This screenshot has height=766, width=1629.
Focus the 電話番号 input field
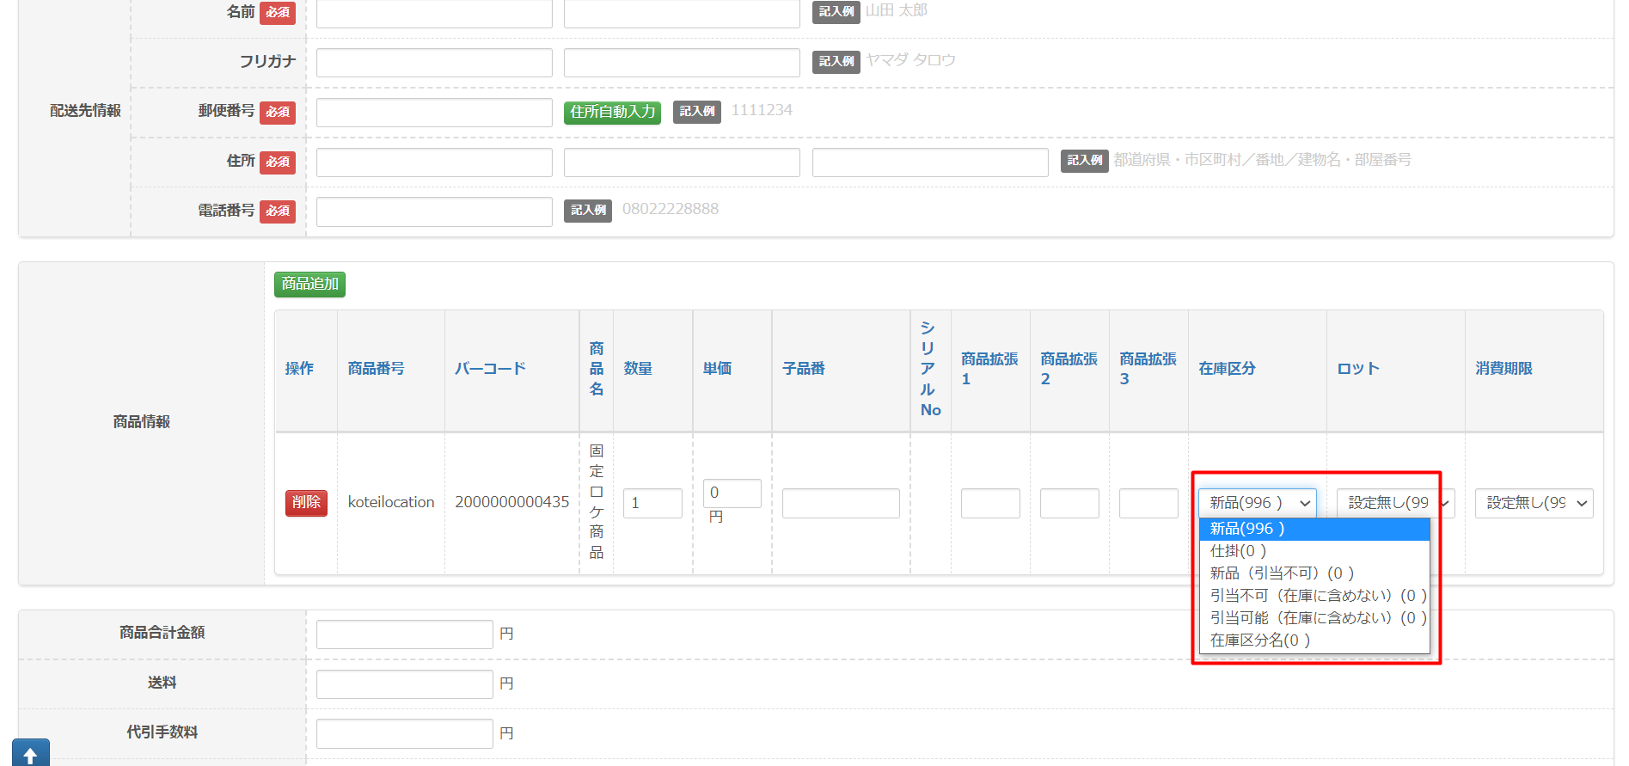pyautogui.click(x=434, y=211)
